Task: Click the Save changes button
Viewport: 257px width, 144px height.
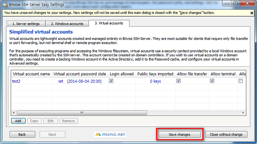Action: (x=180, y=134)
